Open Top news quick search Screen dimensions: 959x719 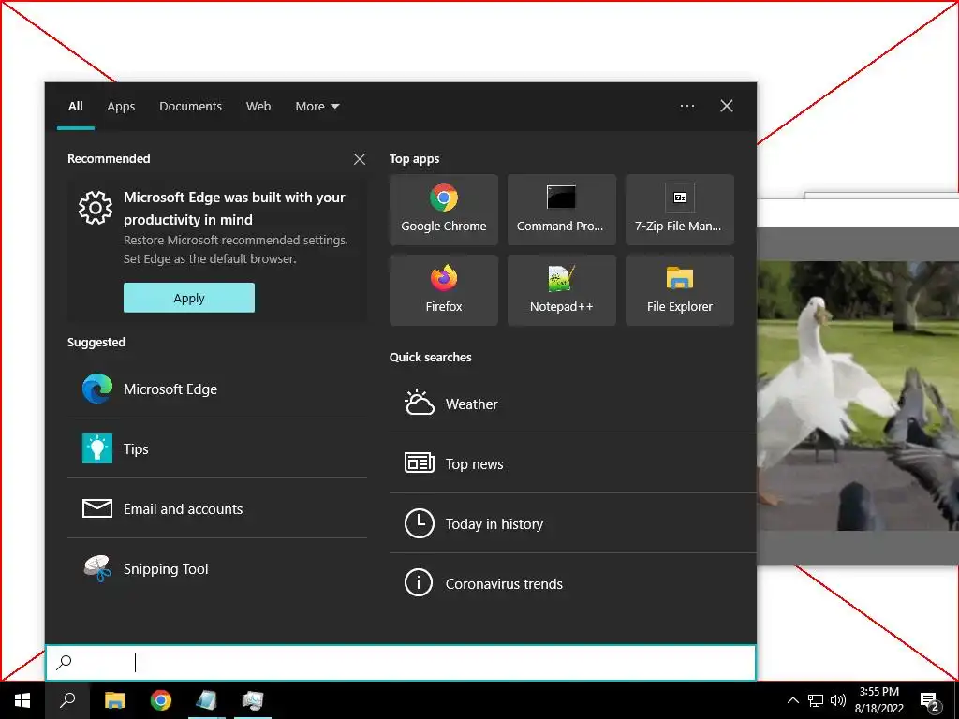click(x=573, y=463)
